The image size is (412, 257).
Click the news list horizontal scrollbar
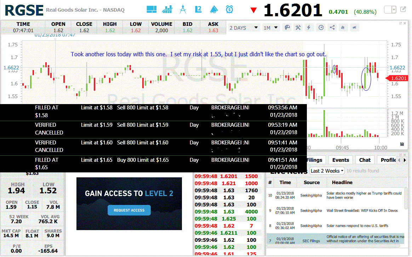point(333,246)
